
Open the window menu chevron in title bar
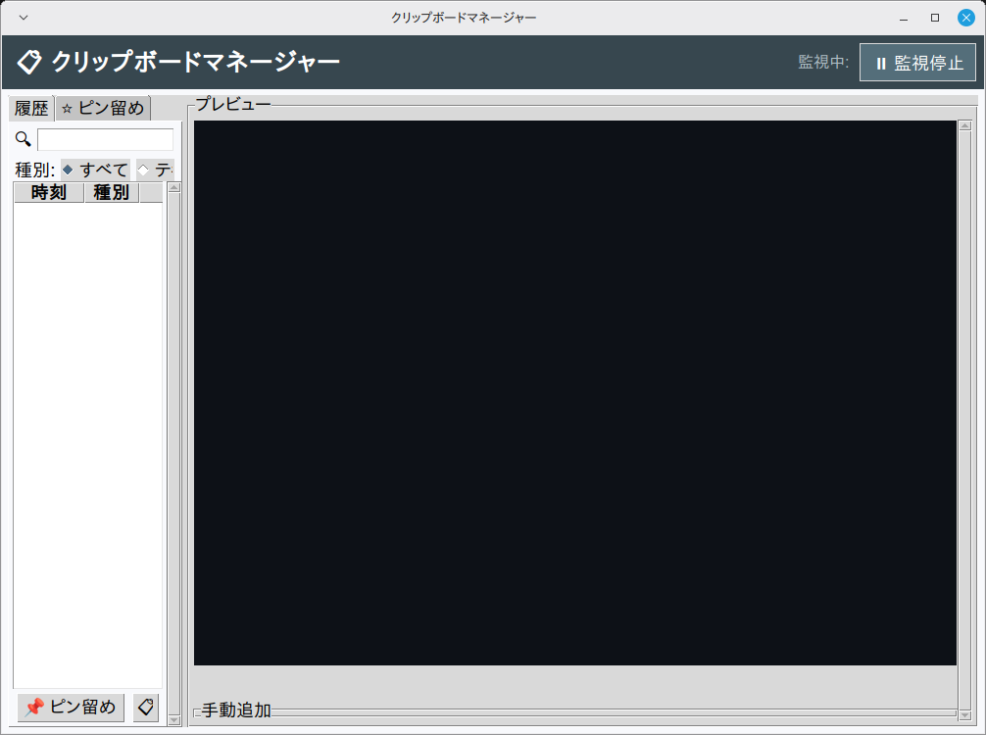point(24,18)
